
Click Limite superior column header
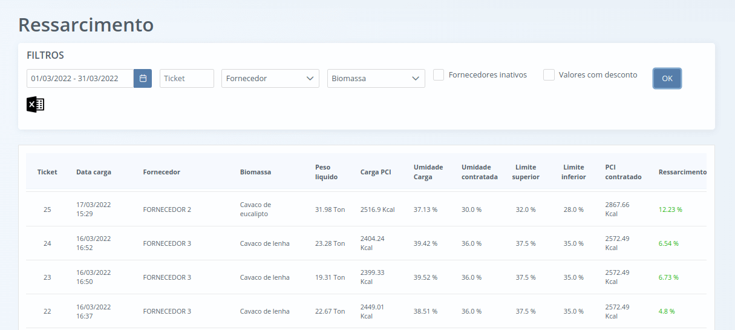(x=526, y=172)
